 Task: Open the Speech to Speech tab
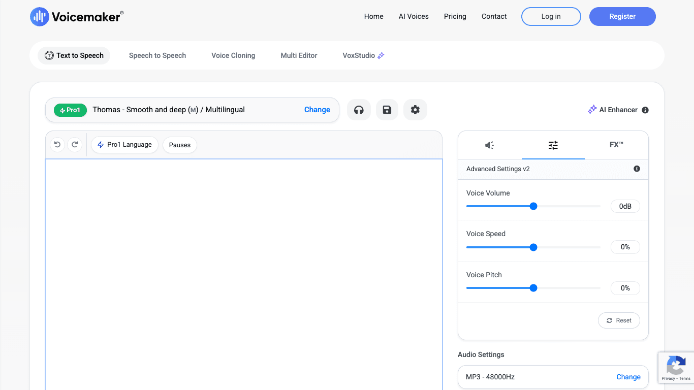pyautogui.click(x=157, y=55)
